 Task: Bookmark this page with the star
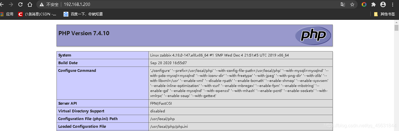(x=352, y=4)
